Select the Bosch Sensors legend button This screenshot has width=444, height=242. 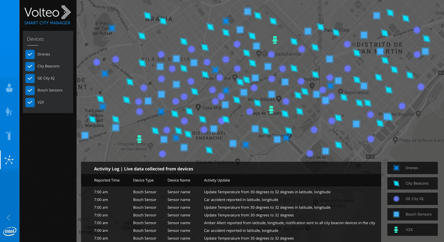point(413,214)
